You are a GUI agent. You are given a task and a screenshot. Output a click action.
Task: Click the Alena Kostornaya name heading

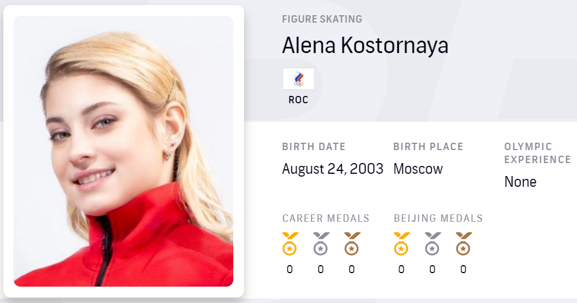pos(365,46)
